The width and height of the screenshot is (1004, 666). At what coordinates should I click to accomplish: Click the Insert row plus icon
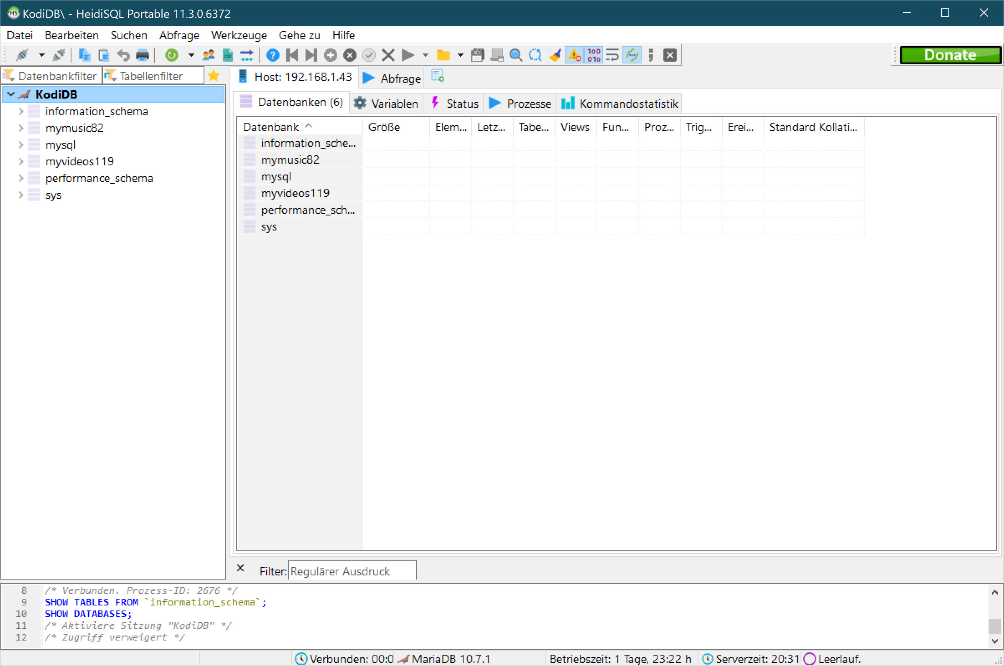330,55
